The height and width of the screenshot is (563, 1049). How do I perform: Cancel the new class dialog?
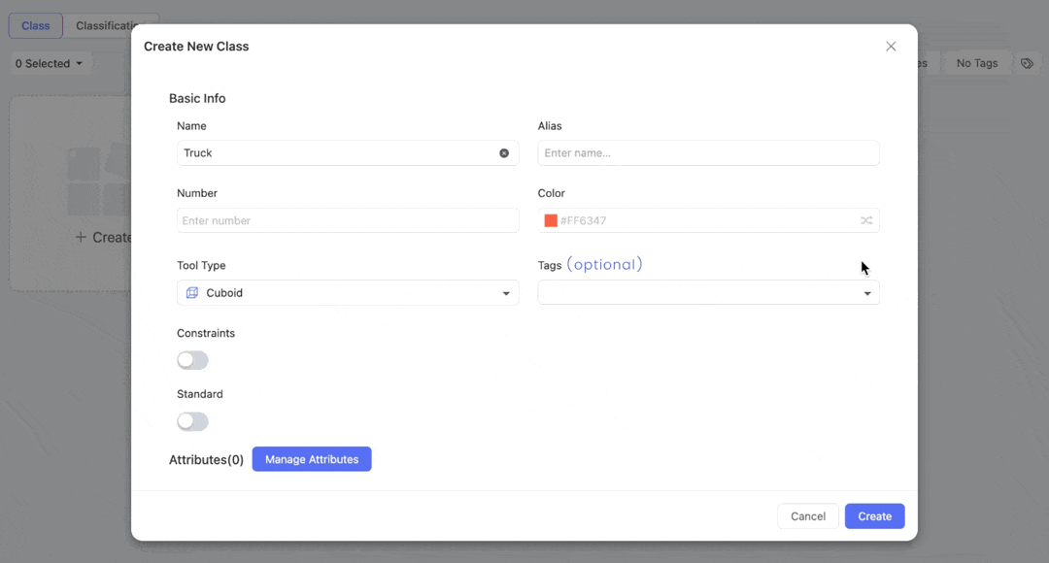807,516
